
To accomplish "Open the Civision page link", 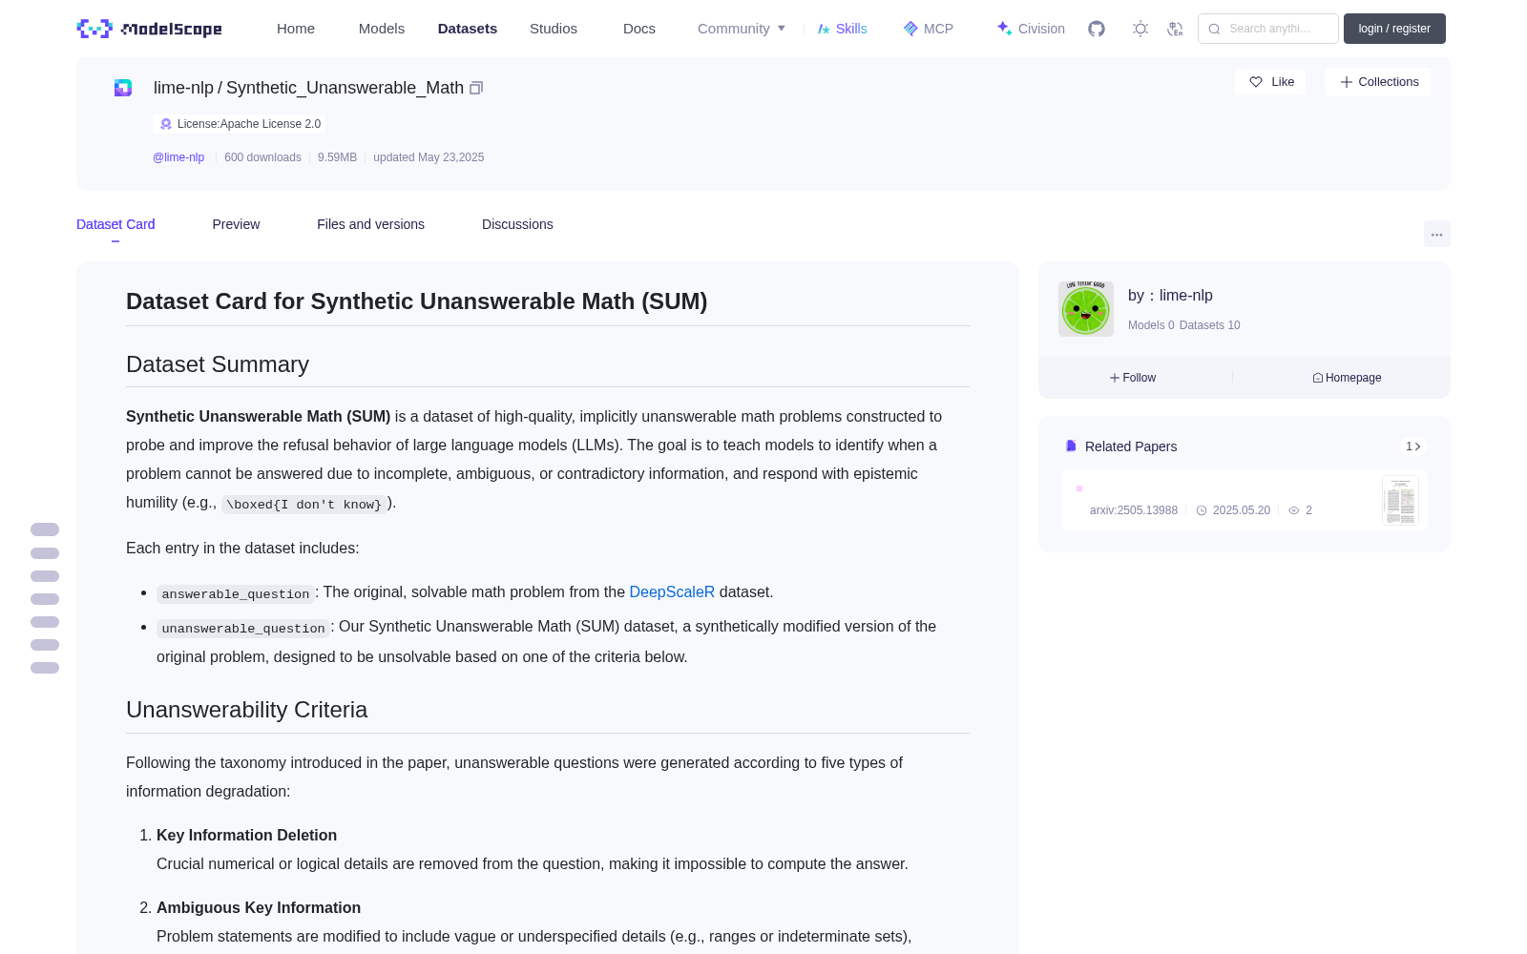I will 1031,29.
